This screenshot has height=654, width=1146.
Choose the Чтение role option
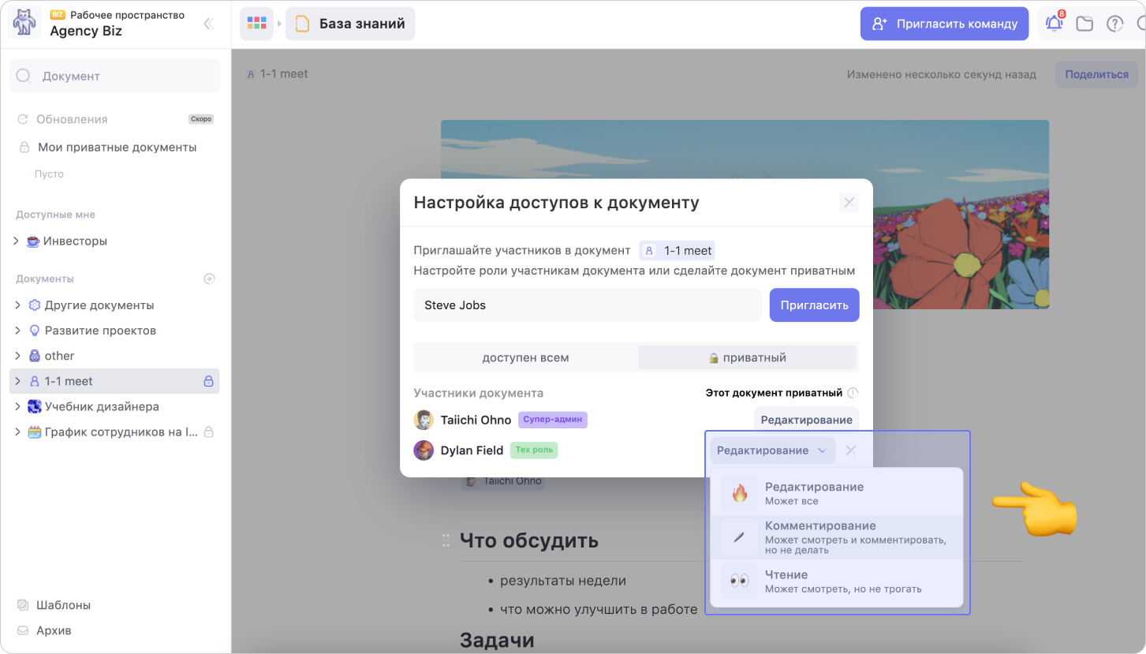coord(836,581)
